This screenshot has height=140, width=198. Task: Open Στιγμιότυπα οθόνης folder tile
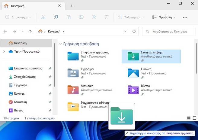(88, 107)
